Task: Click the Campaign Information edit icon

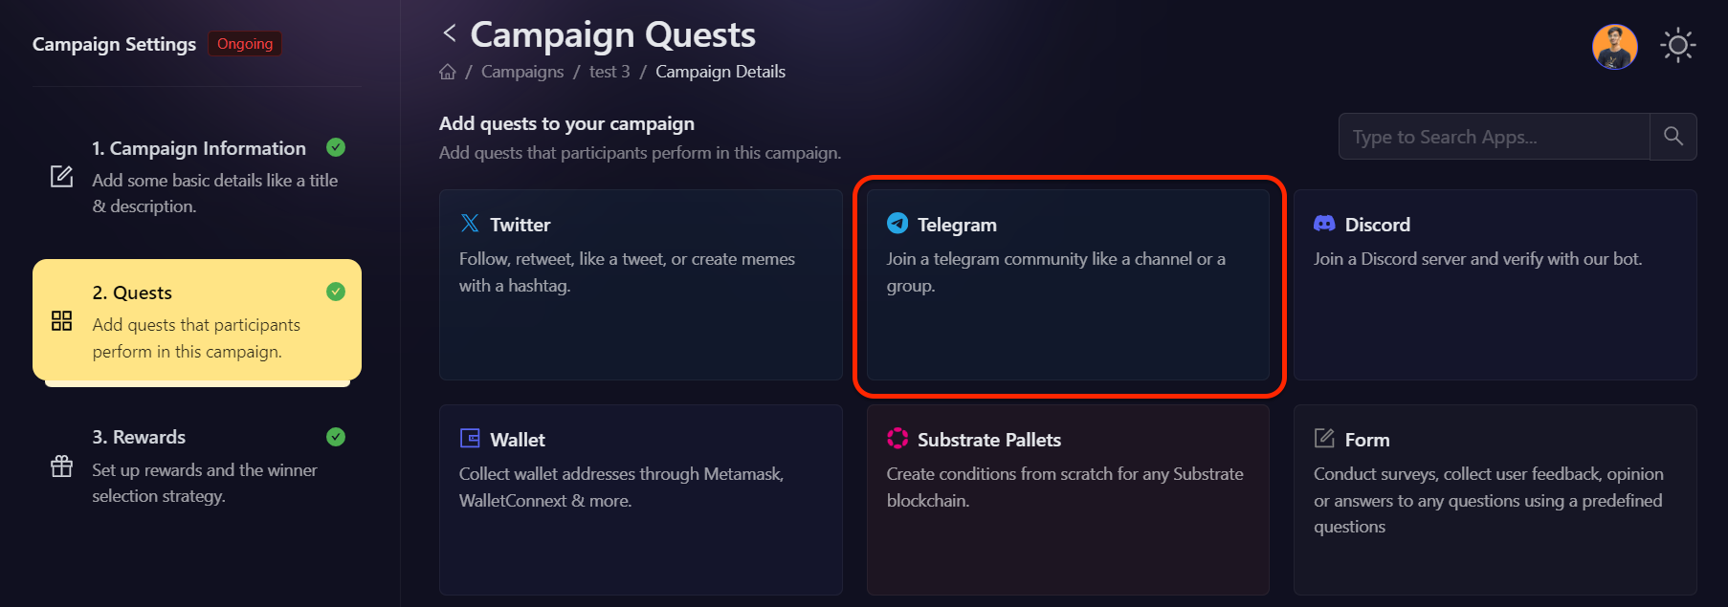Action: [62, 177]
